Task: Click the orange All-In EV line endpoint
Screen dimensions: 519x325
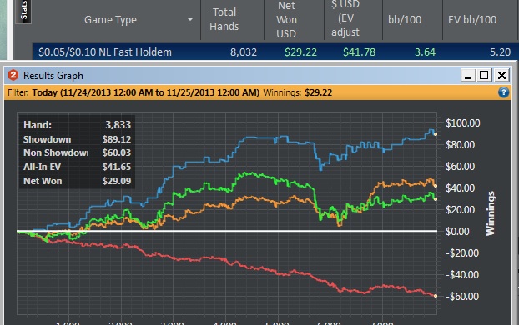Action: point(436,186)
